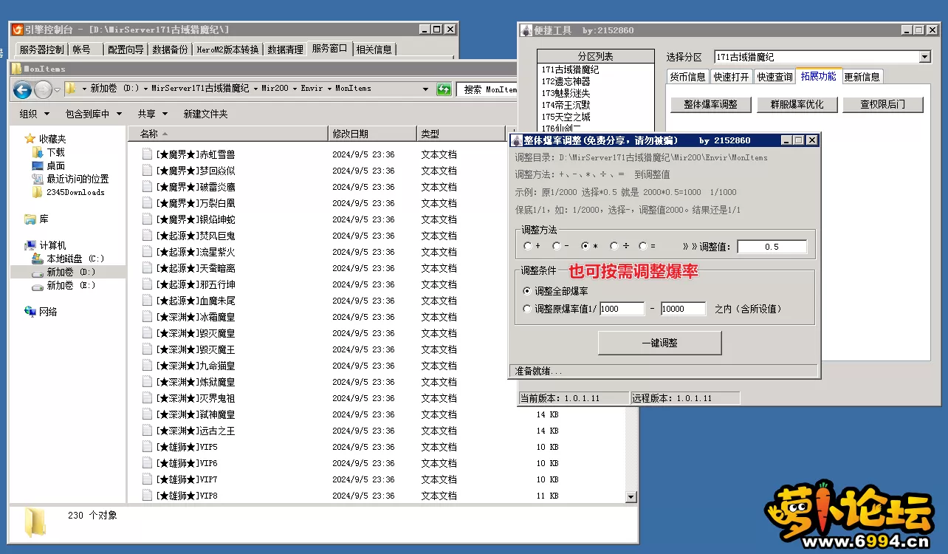Click the engine console title bar icon
The height and width of the screenshot is (554, 948).
(18, 30)
